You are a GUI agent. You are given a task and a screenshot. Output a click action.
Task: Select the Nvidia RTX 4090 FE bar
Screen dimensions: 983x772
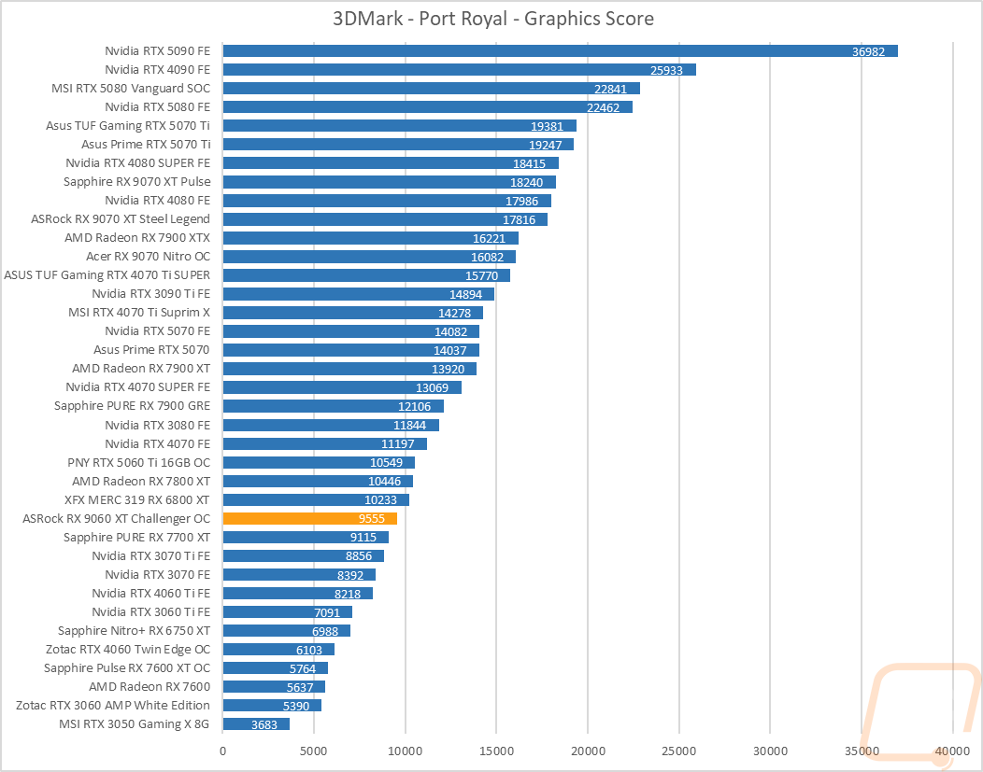tap(460, 69)
